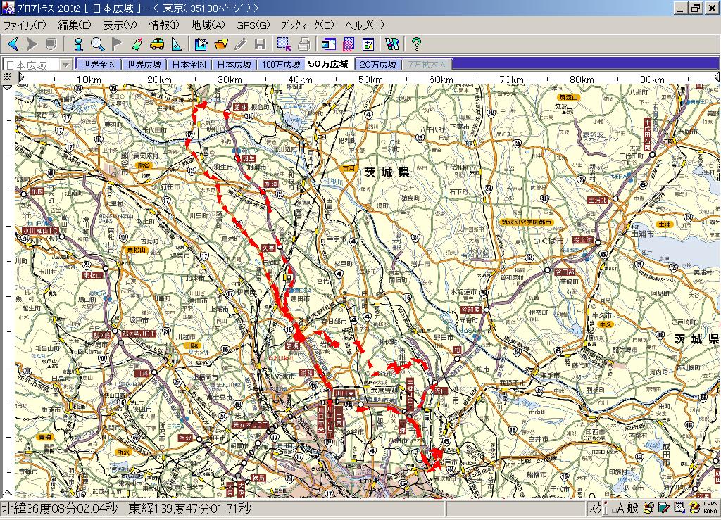Viewport: 721px width, 520px height.
Task: Click the ※ ruler origin corner button
Action: [7, 77]
